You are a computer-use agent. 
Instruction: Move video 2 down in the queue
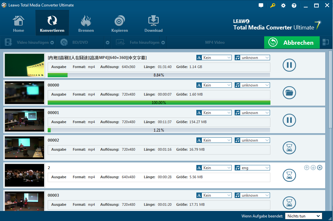[313, 168]
